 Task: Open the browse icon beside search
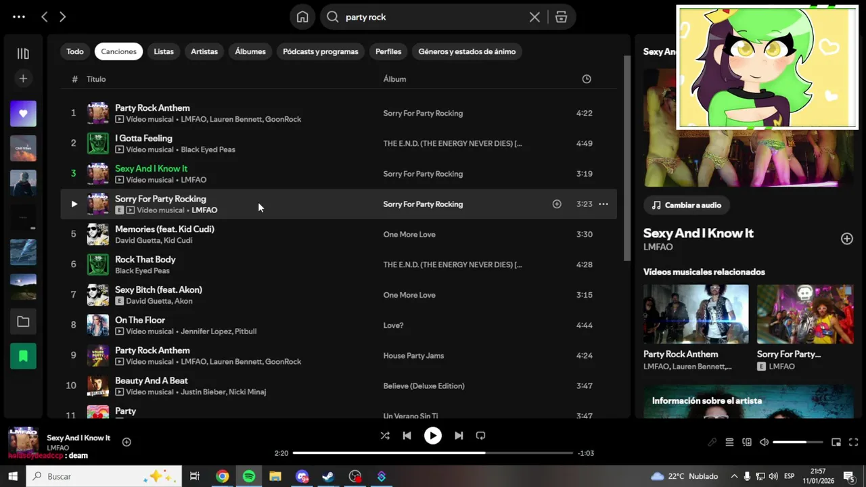pos(561,17)
